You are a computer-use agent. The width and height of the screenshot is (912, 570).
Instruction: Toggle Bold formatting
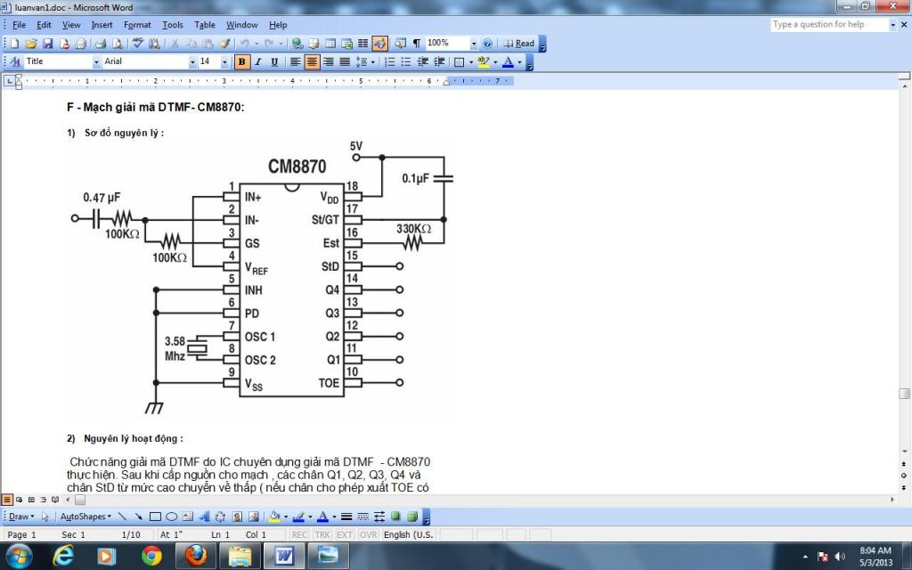tap(241, 62)
